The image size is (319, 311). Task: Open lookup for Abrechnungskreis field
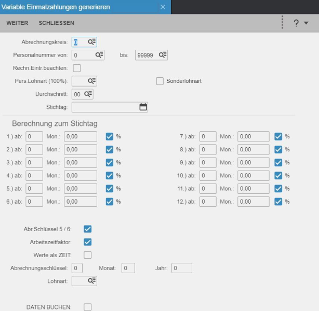click(x=92, y=42)
